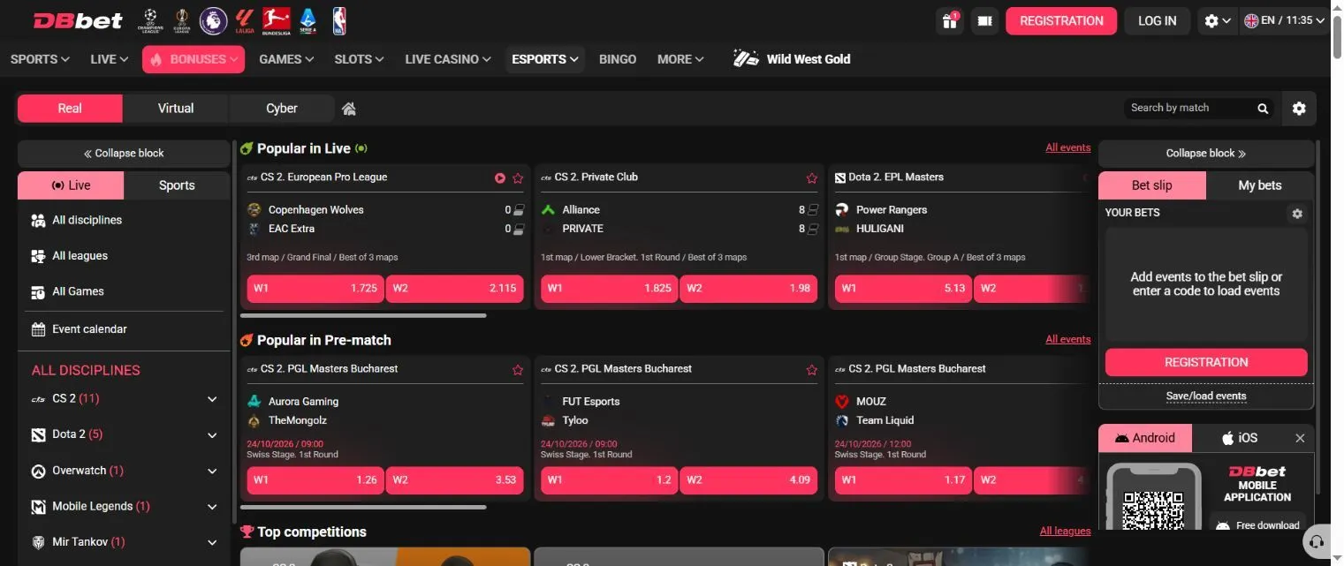
Task: Go to the BINGO page
Action: click(618, 59)
